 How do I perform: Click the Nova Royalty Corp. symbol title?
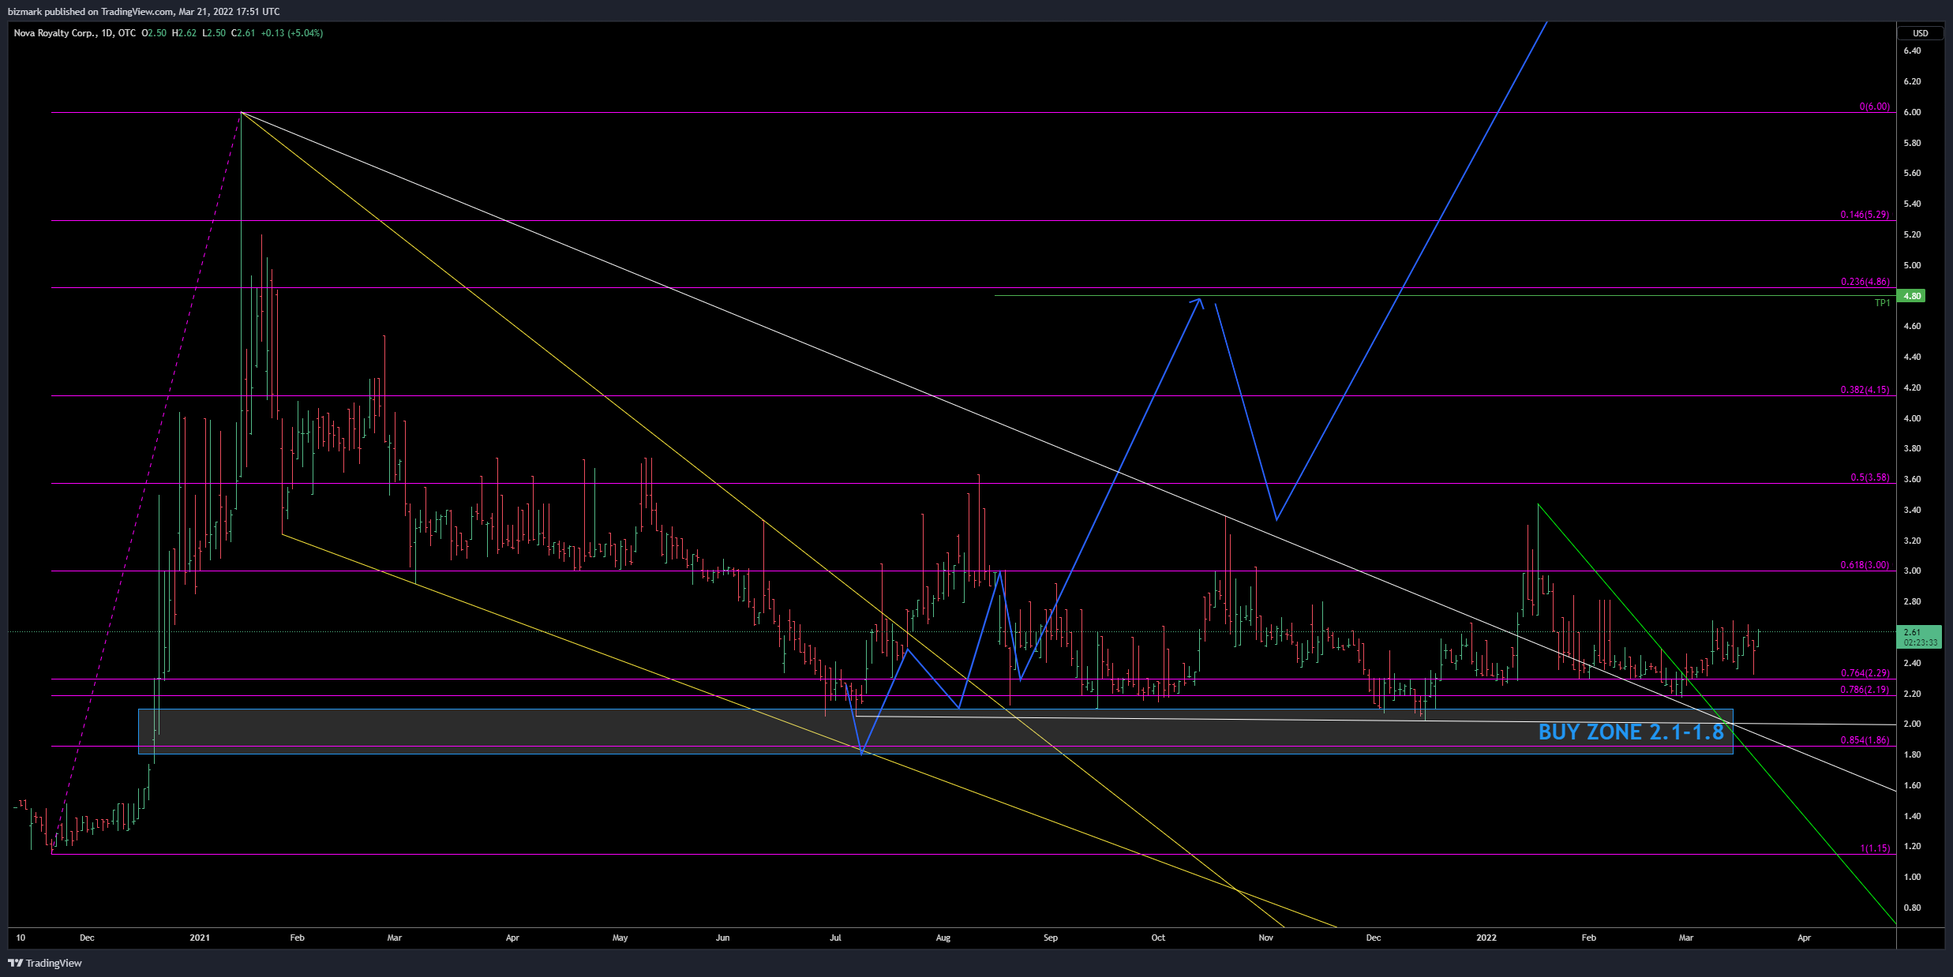[x=54, y=33]
